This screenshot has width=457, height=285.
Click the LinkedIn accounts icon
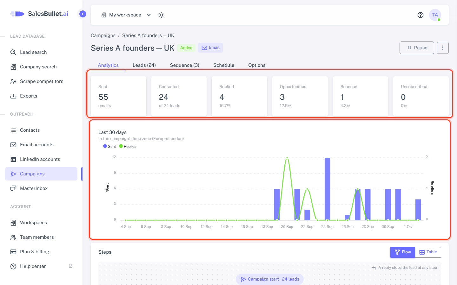click(13, 159)
